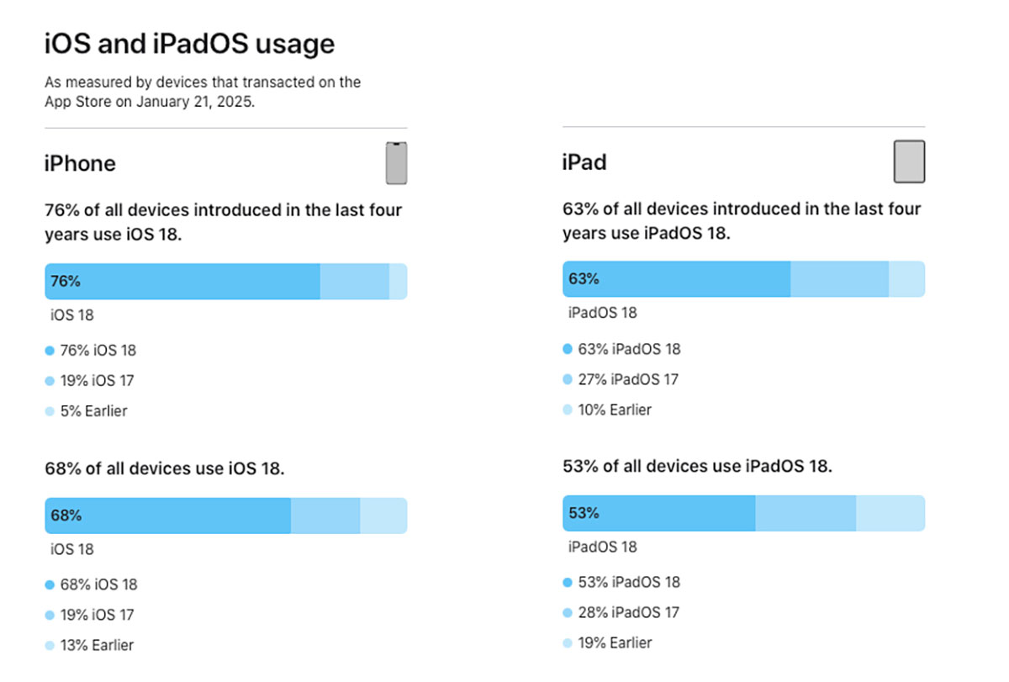Click the dot beside 76% iOS 18

pyautogui.click(x=50, y=351)
